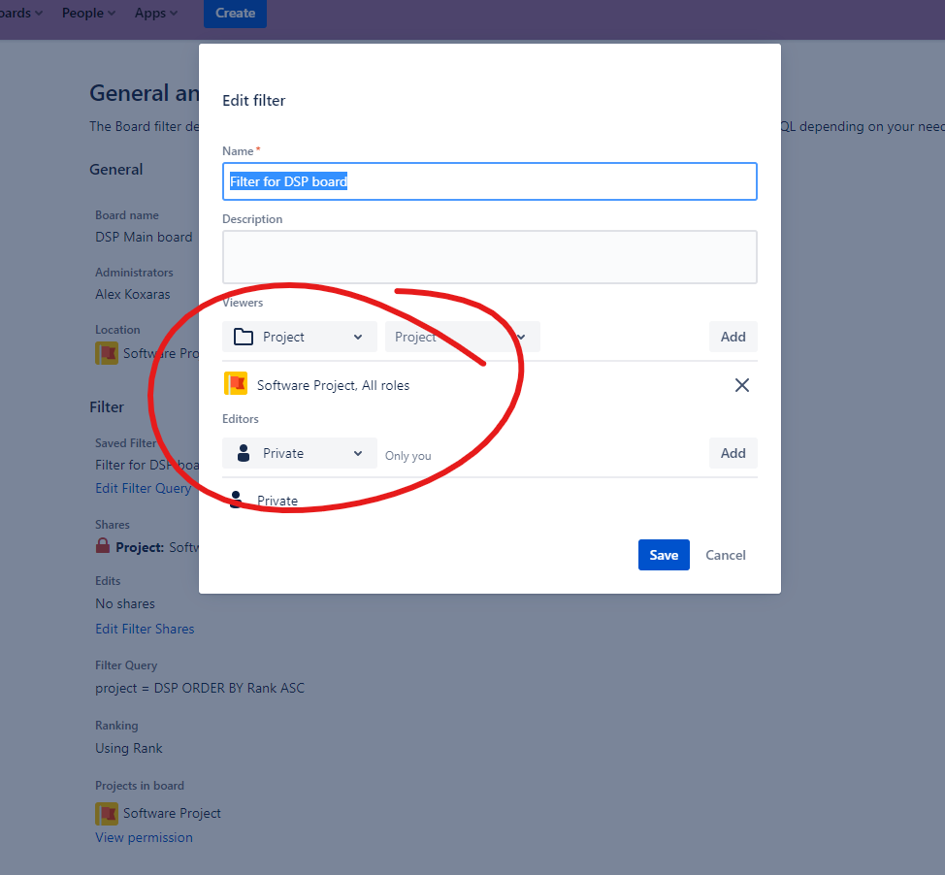Open the People menu in top navigation
The height and width of the screenshot is (875, 945).
[88, 14]
